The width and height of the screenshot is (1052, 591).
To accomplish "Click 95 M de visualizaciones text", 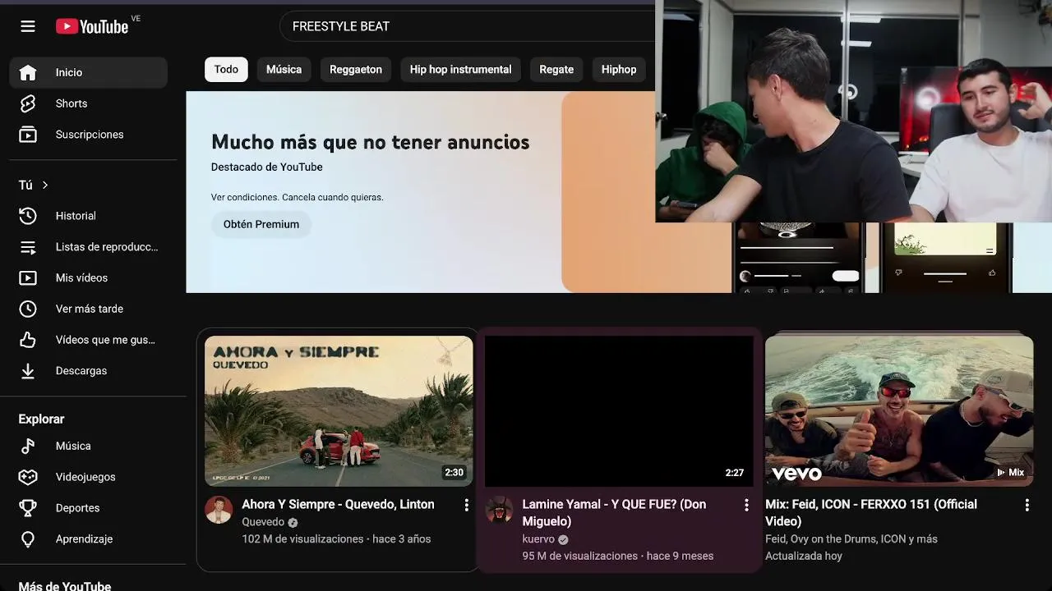I will (x=580, y=557).
